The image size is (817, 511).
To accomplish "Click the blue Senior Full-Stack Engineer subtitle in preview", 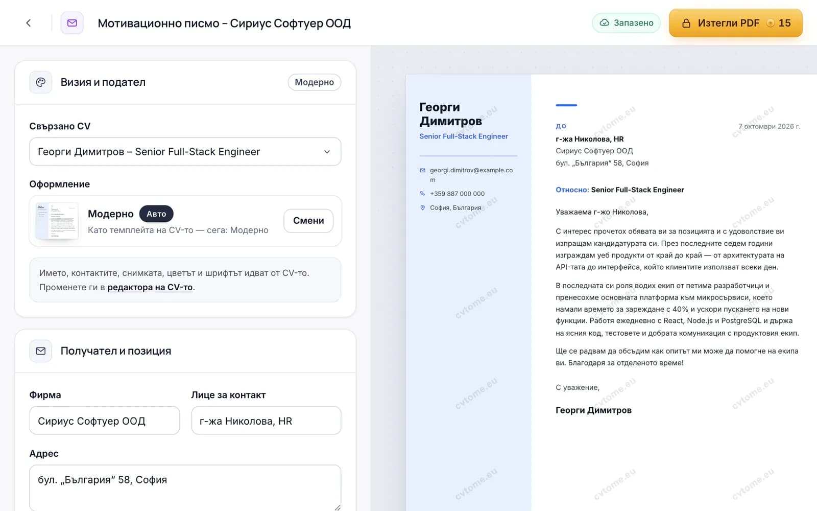I will point(464,136).
